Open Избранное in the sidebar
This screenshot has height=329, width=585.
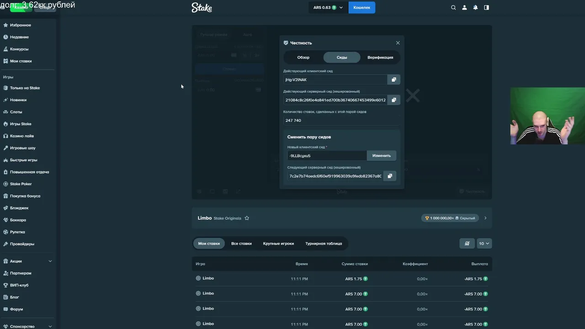pyautogui.click(x=21, y=25)
